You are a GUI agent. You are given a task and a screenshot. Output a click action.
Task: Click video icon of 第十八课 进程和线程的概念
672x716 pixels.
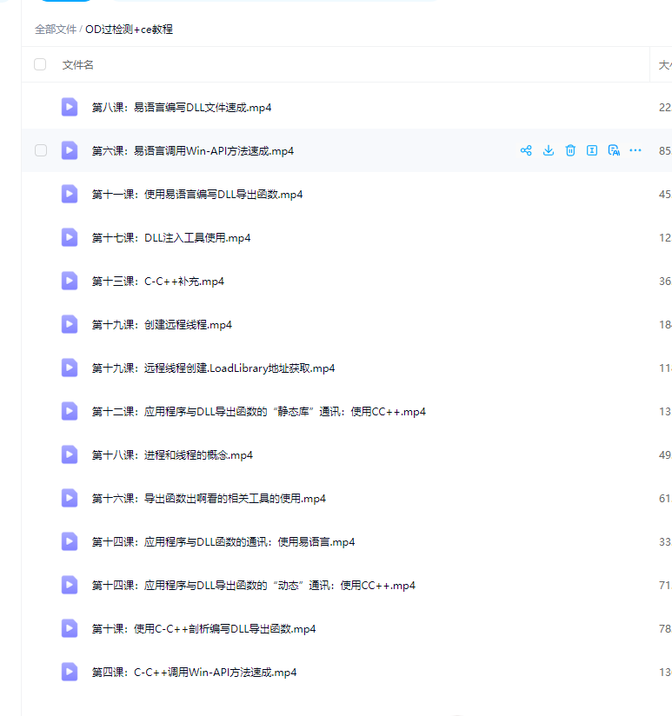point(70,454)
